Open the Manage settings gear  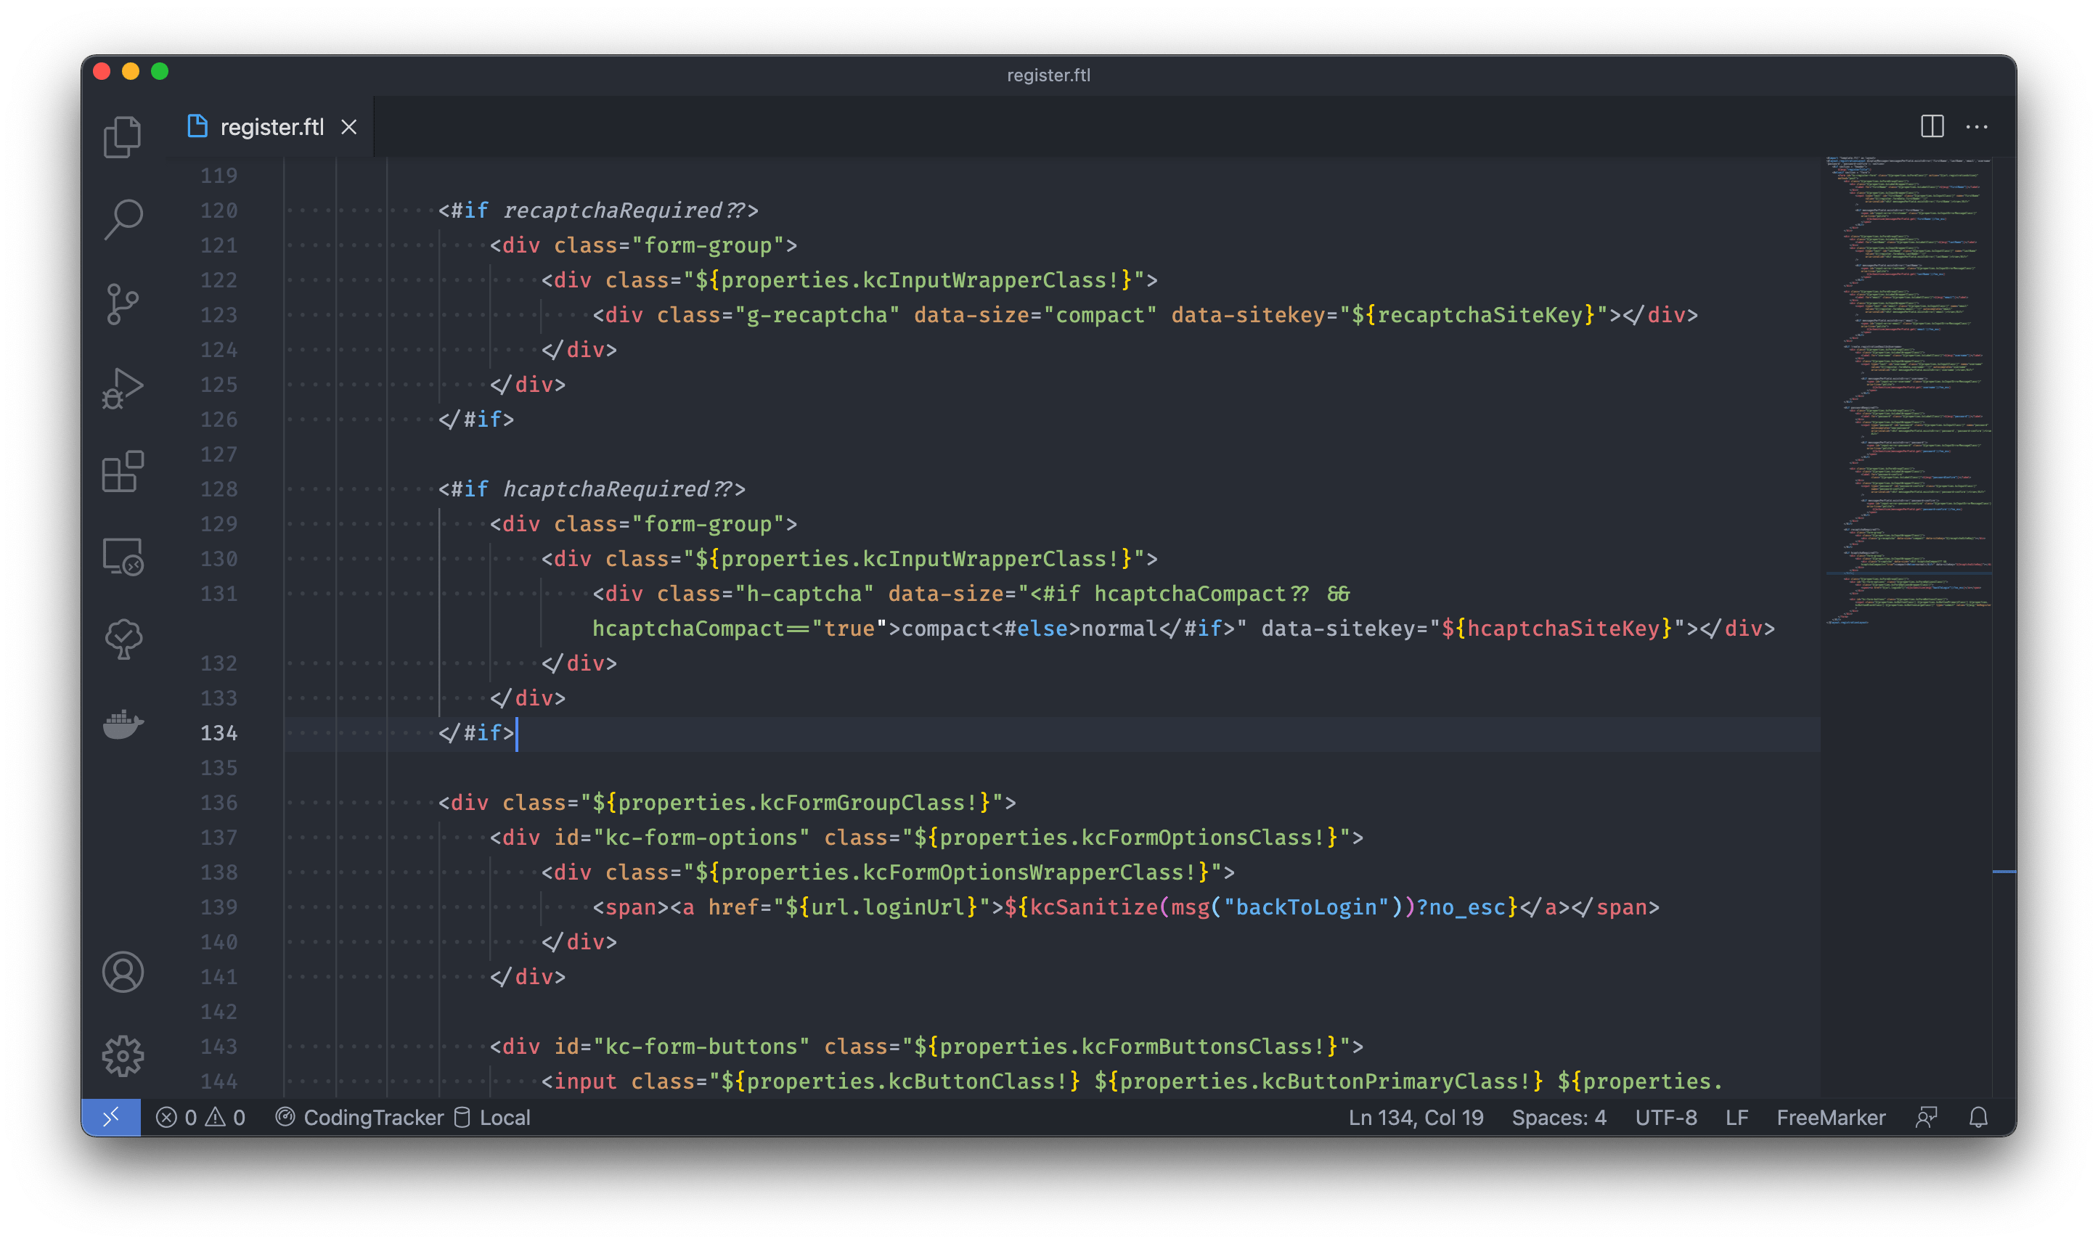click(x=123, y=1056)
